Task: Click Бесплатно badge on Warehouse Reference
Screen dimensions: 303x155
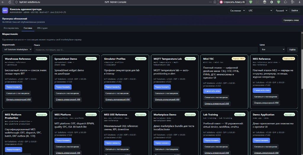Action: (x=41, y=59)
